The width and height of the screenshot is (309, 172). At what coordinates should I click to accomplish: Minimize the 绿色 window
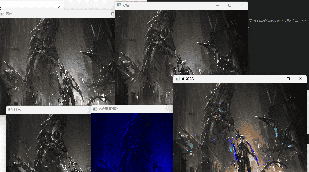point(218,5)
